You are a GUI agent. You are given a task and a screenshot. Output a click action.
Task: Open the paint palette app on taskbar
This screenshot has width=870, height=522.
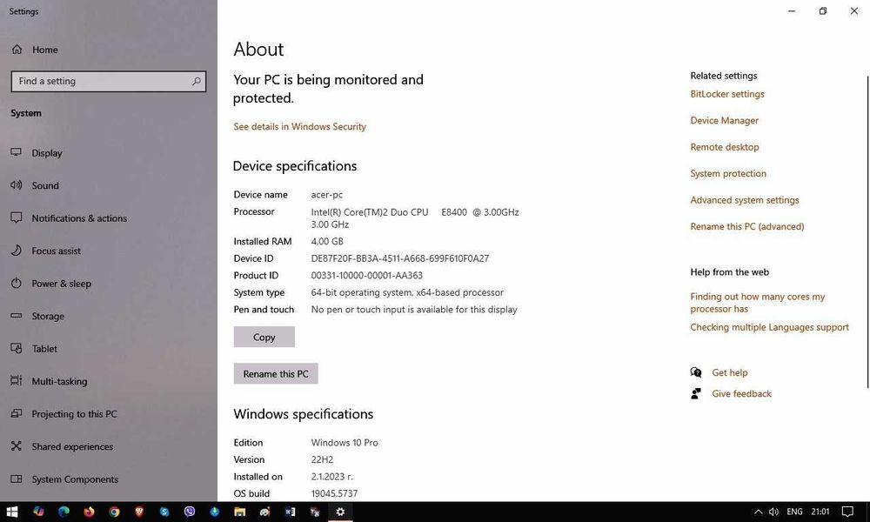[x=264, y=512]
